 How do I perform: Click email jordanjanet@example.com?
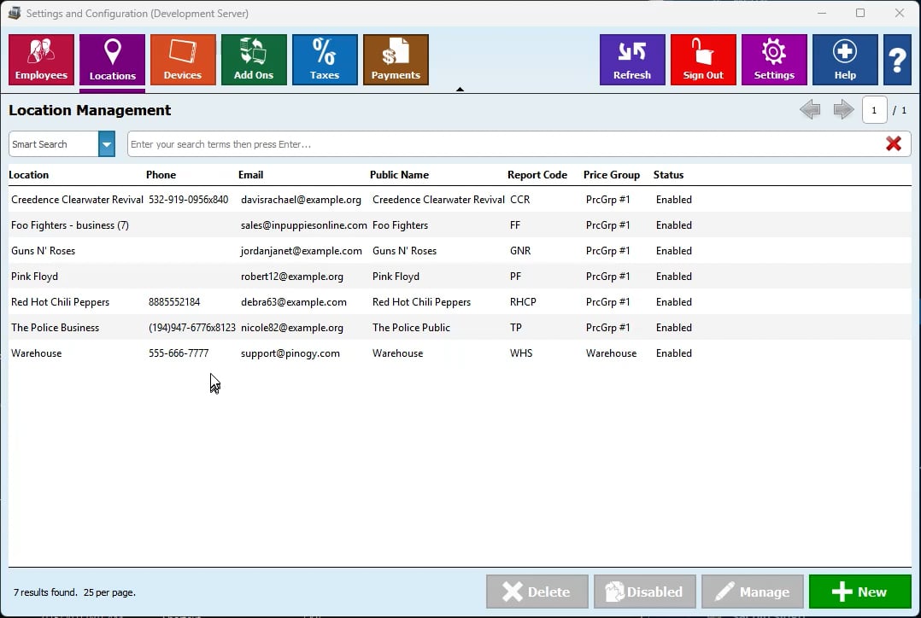[302, 251]
